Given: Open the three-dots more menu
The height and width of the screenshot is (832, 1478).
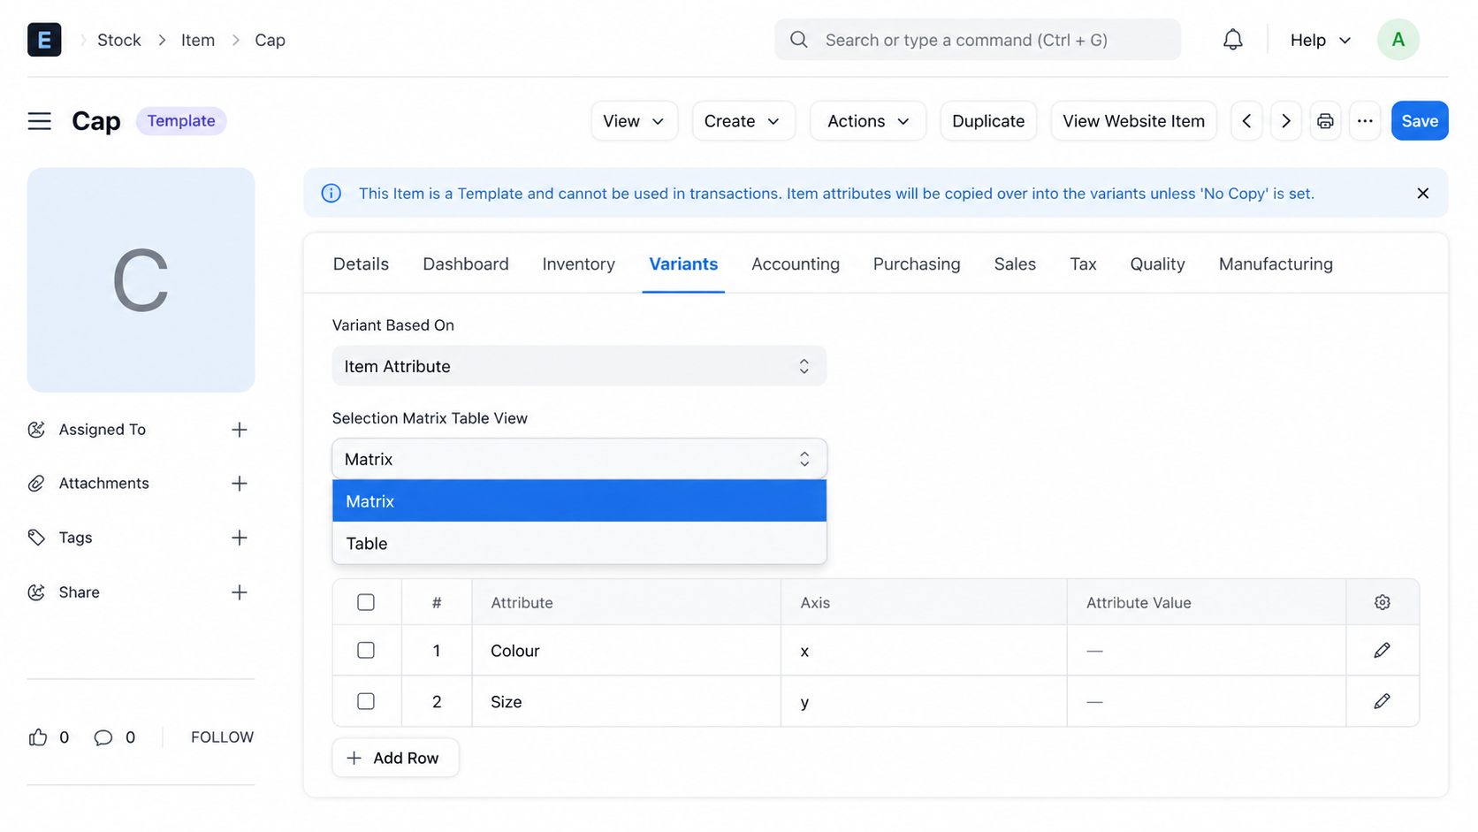Looking at the screenshot, I should pos(1365,121).
